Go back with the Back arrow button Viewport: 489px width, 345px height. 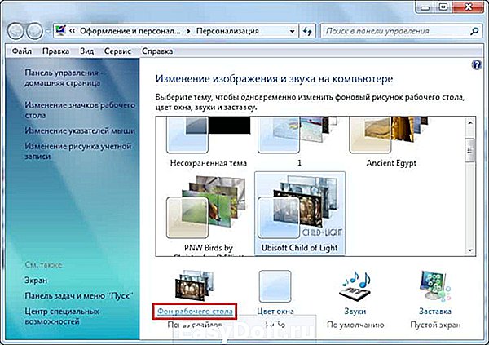[15, 31]
